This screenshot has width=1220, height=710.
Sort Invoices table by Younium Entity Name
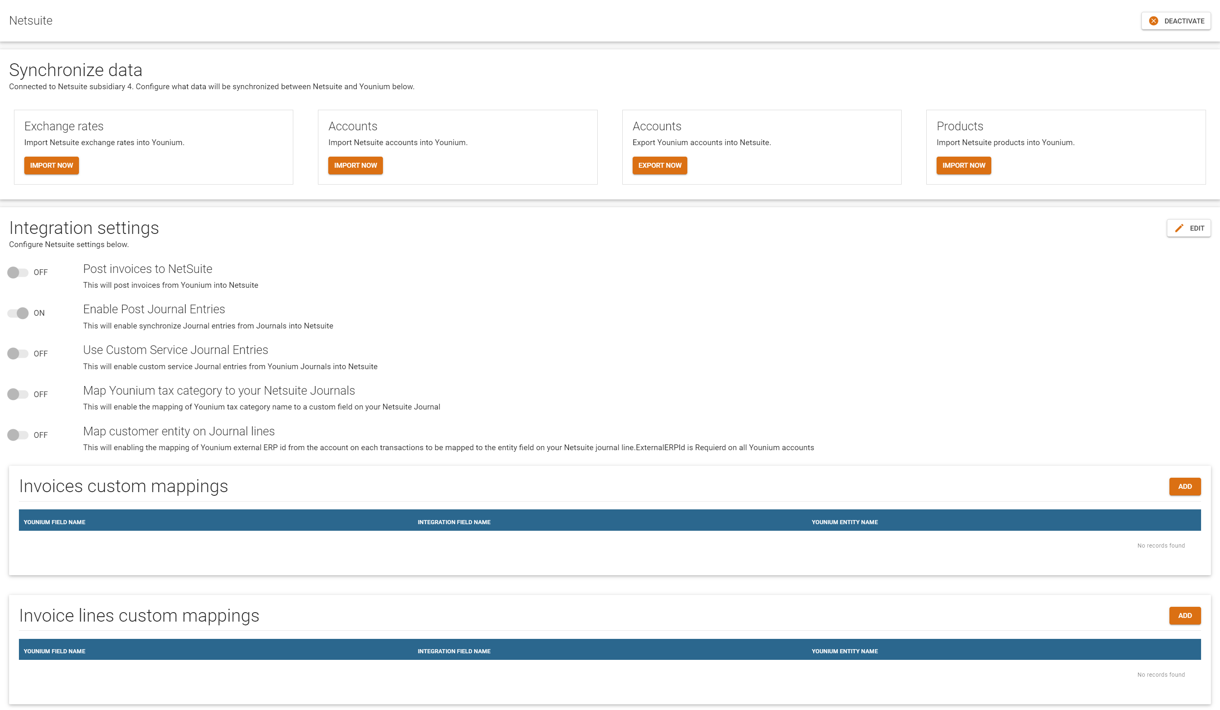pyautogui.click(x=844, y=522)
